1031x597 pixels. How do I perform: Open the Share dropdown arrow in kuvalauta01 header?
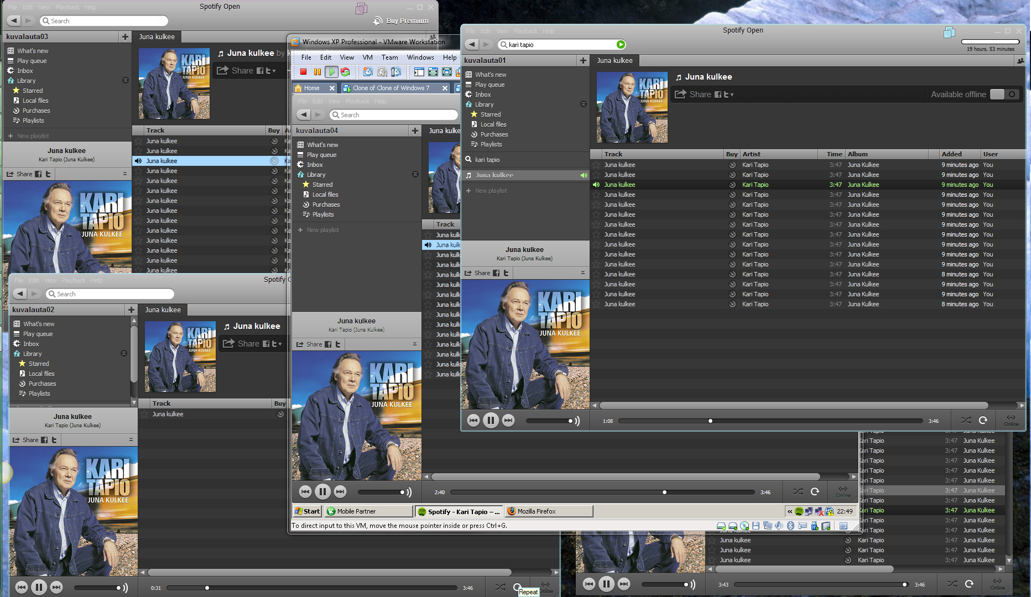(x=732, y=95)
